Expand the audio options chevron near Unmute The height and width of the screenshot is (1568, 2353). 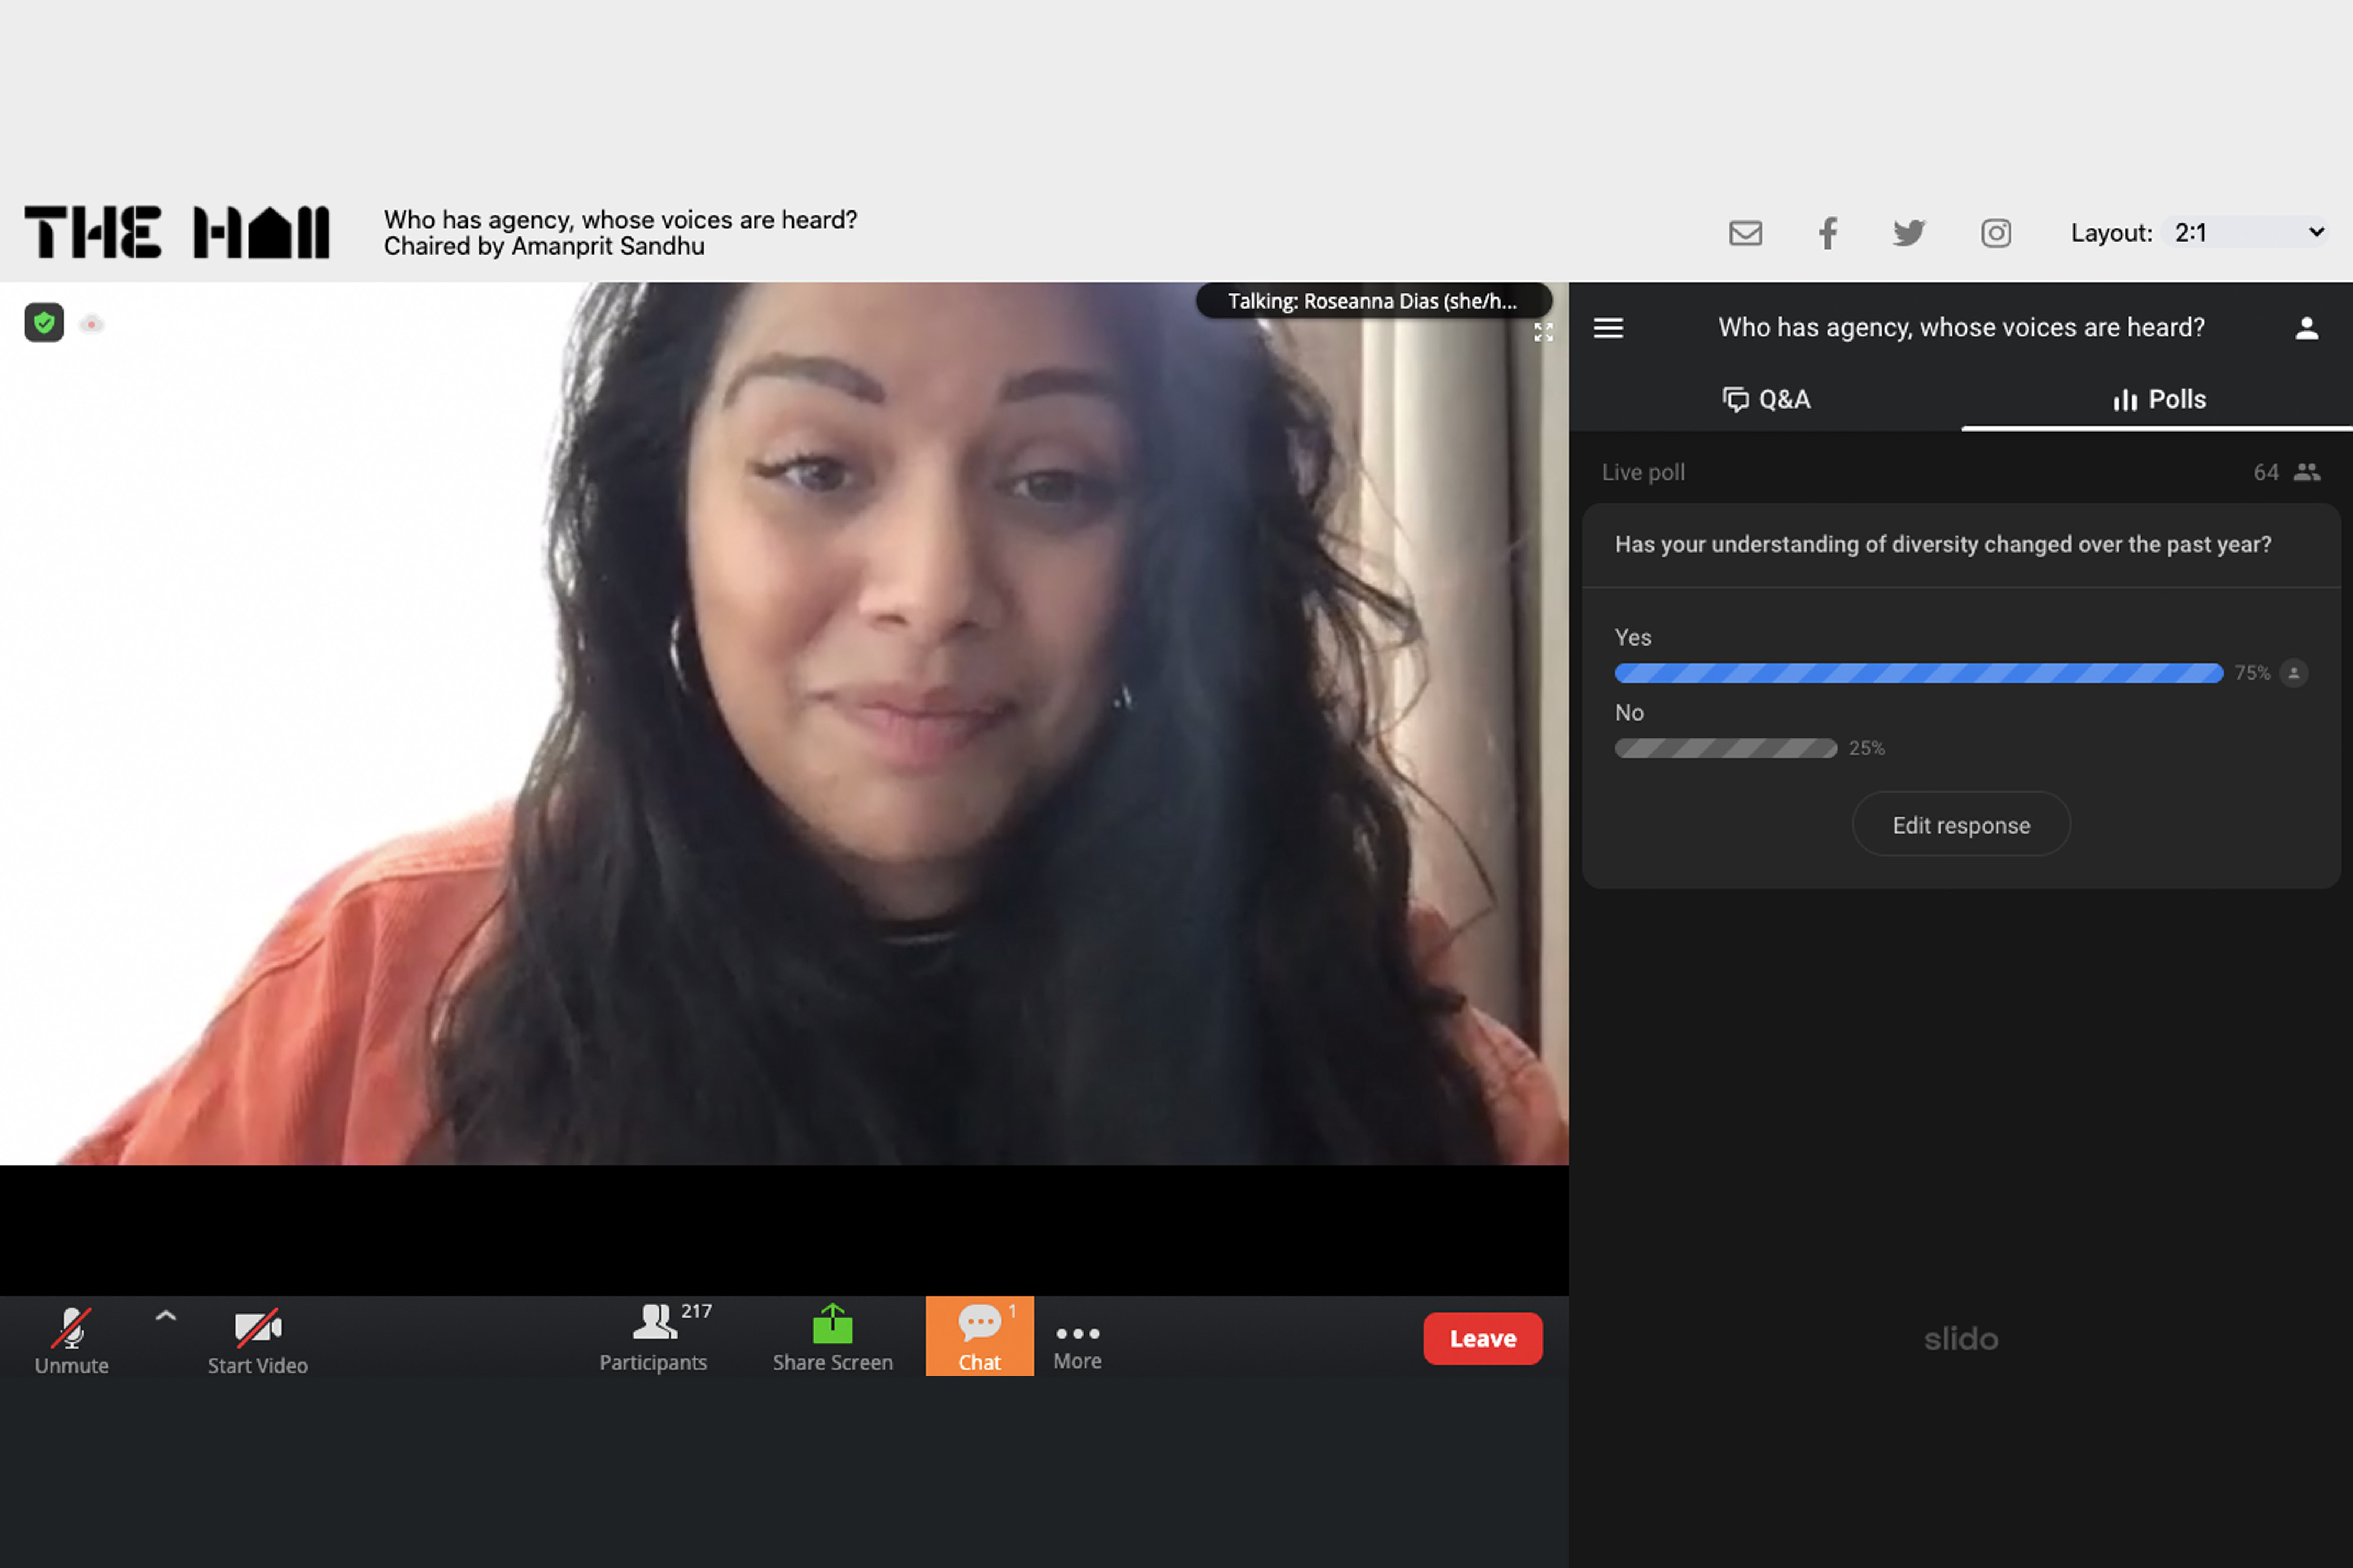tap(166, 1315)
